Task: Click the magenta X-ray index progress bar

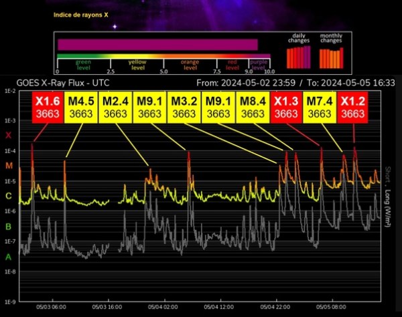Action: point(157,44)
